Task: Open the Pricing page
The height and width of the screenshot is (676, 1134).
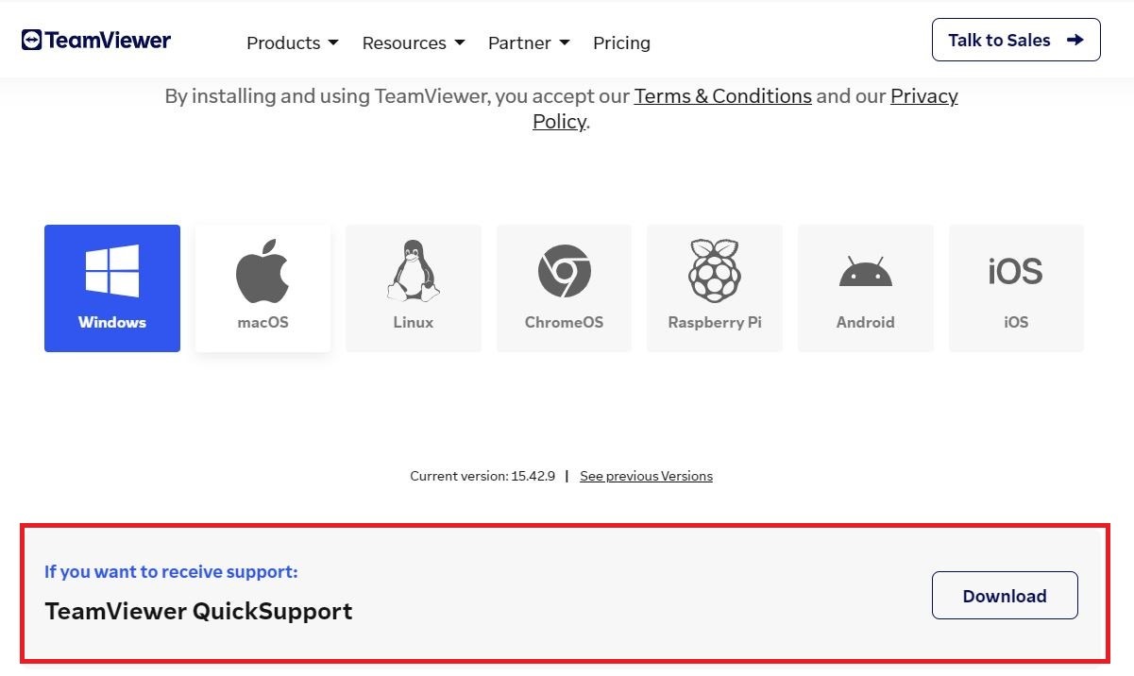Action: [x=621, y=42]
